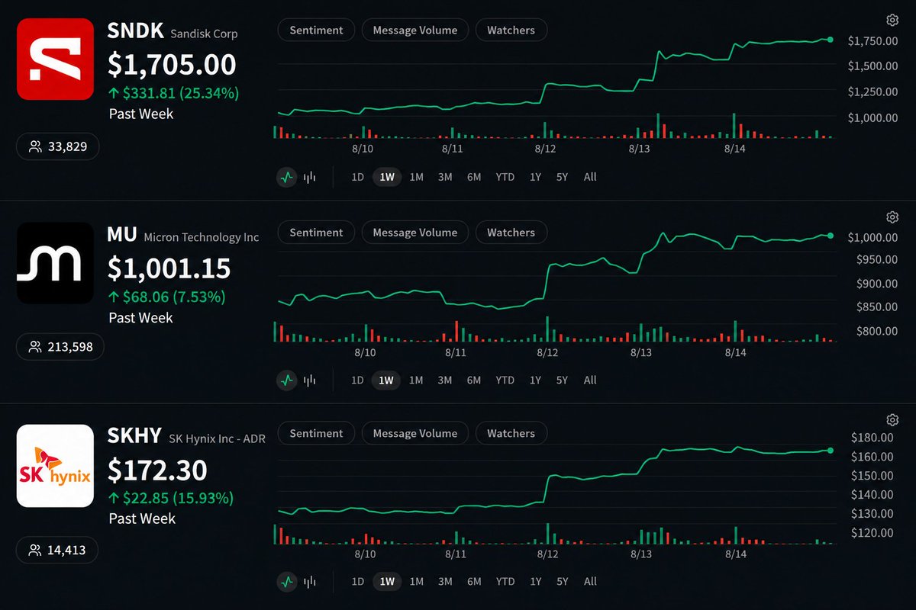Switch MU chart to 1Y range
The height and width of the screenshot is (610, 916).
tap(535, 380)
